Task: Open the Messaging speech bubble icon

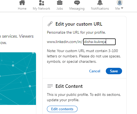Action: click(x=77, y=3)
